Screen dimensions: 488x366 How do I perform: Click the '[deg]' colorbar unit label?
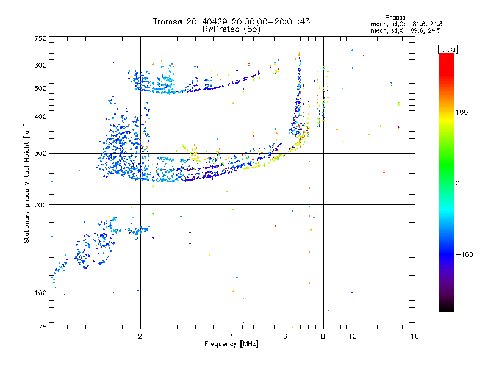click(448, 49)
